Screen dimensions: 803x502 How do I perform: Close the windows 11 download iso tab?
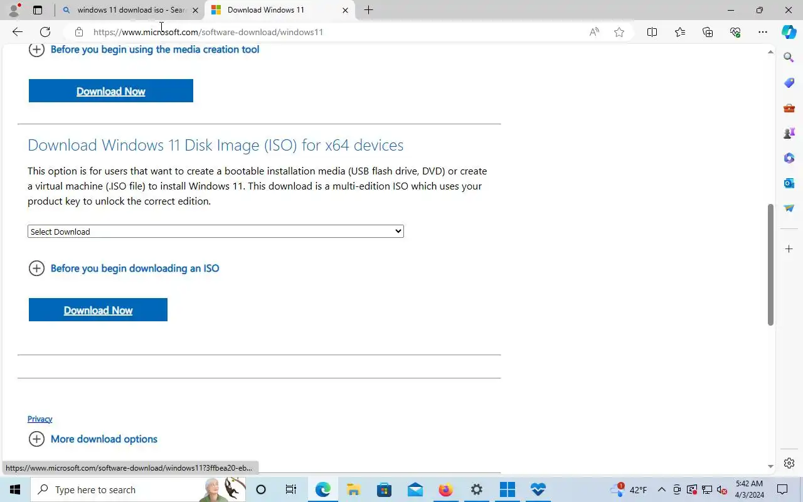pos(195,10)
